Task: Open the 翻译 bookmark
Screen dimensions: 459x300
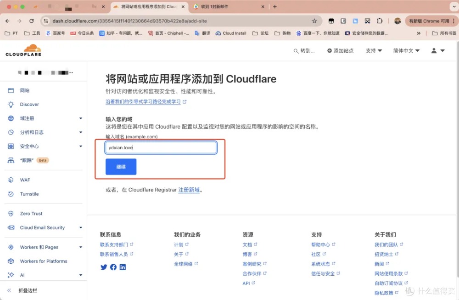Action: [202, 33]
